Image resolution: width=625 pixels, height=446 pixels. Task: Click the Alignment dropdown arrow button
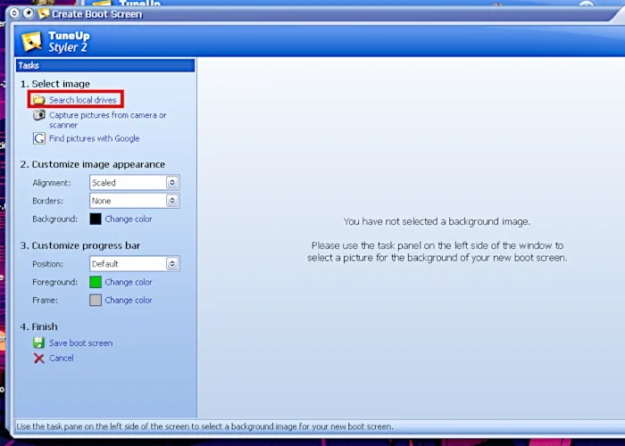172,182
